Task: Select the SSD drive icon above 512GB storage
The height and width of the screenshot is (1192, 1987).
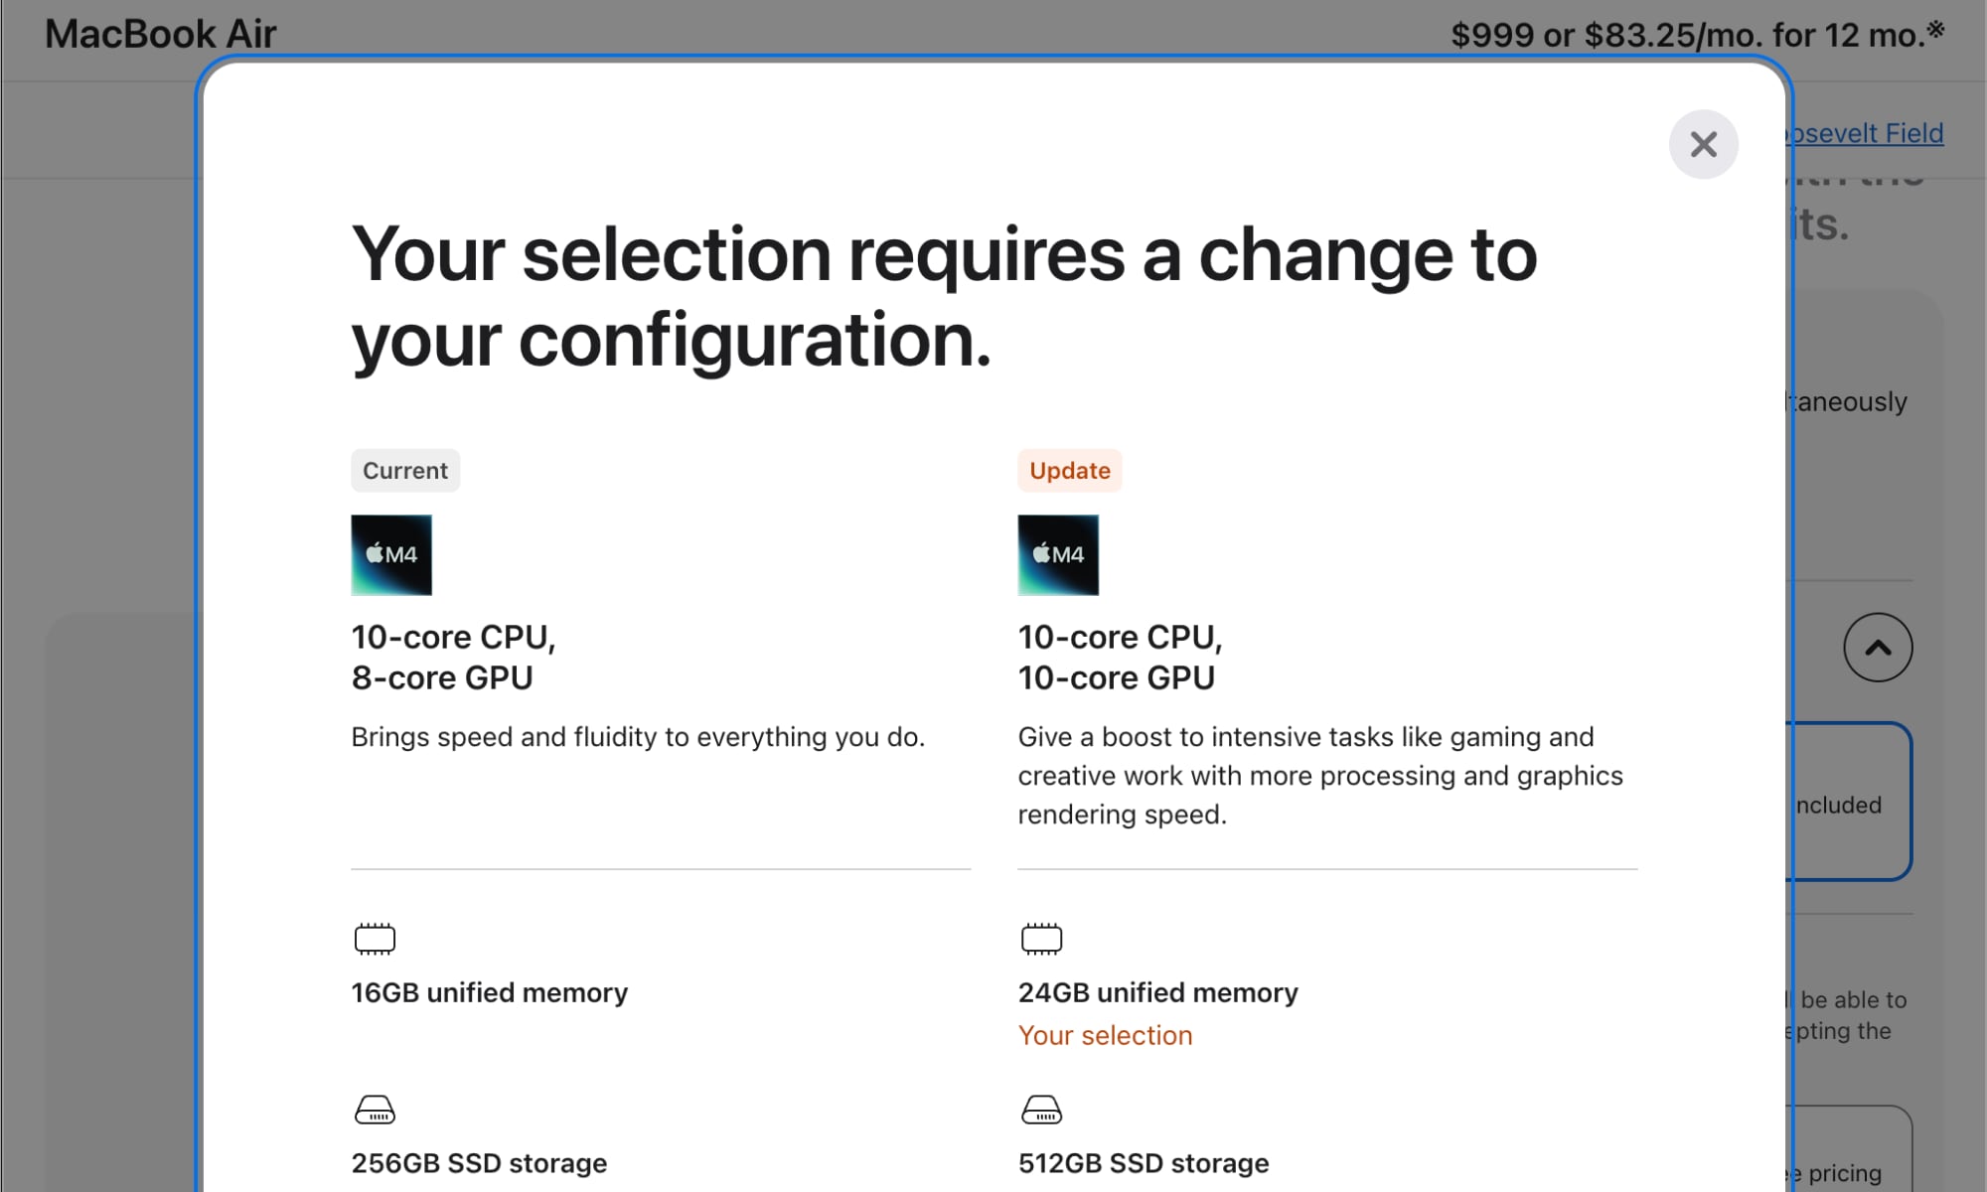Action: (x=1040, y=1111)
